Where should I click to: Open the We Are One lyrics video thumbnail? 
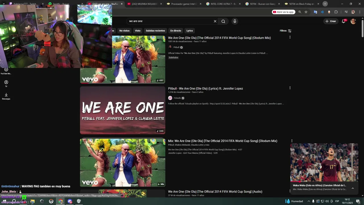pyautogui.click(x=123, y=110)
